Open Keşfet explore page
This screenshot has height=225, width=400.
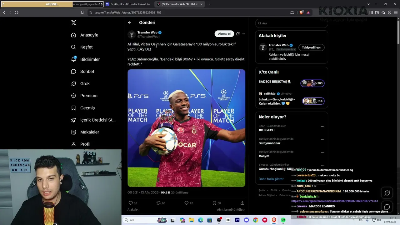pos(82,47)
